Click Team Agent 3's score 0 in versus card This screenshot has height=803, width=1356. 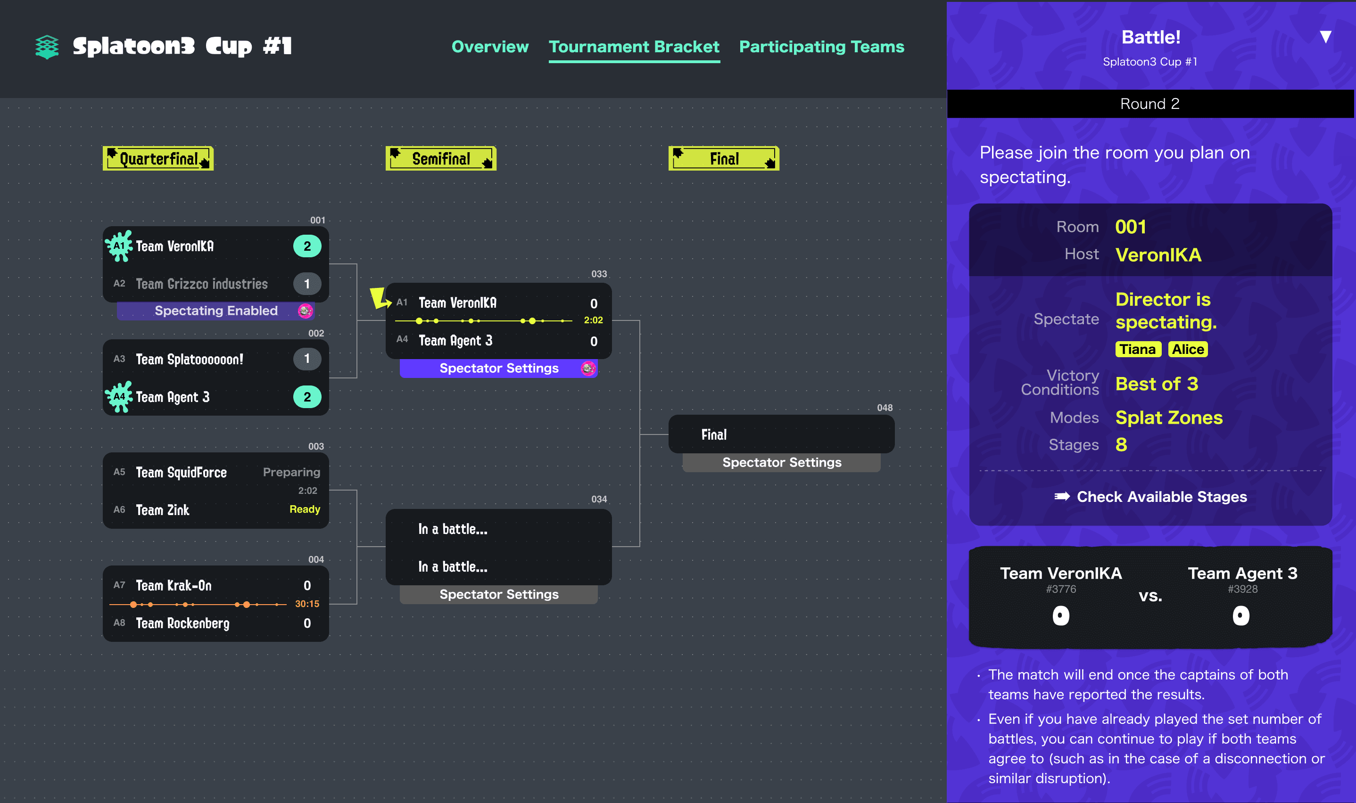tap(1240, 615)
